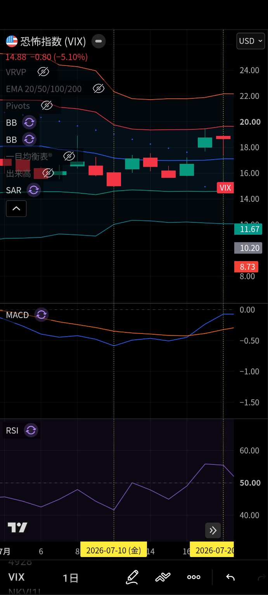268x595 pixels.
Task: Click the minus button next to 恐怖指数 (VIX)
Action: [x=99, y=41]
